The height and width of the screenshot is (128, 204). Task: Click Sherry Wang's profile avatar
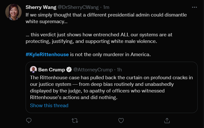(13, 12)
